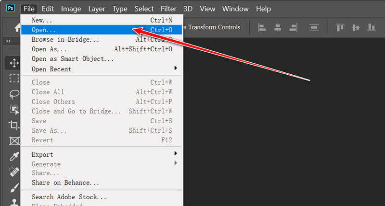The height and width of the screenshot is (206, 385).
Task: Choose Share on Behance...
Action: (x=102, y=183)
